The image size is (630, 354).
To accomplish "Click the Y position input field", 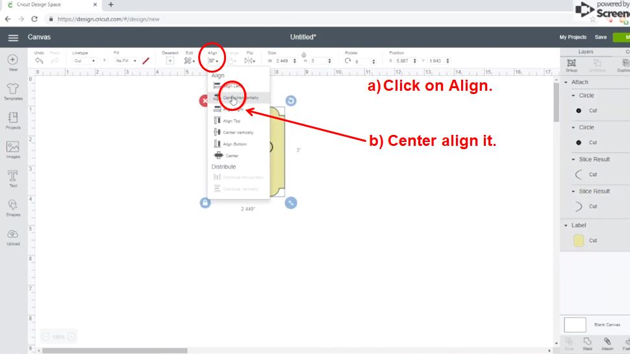I will pos(436,61).
